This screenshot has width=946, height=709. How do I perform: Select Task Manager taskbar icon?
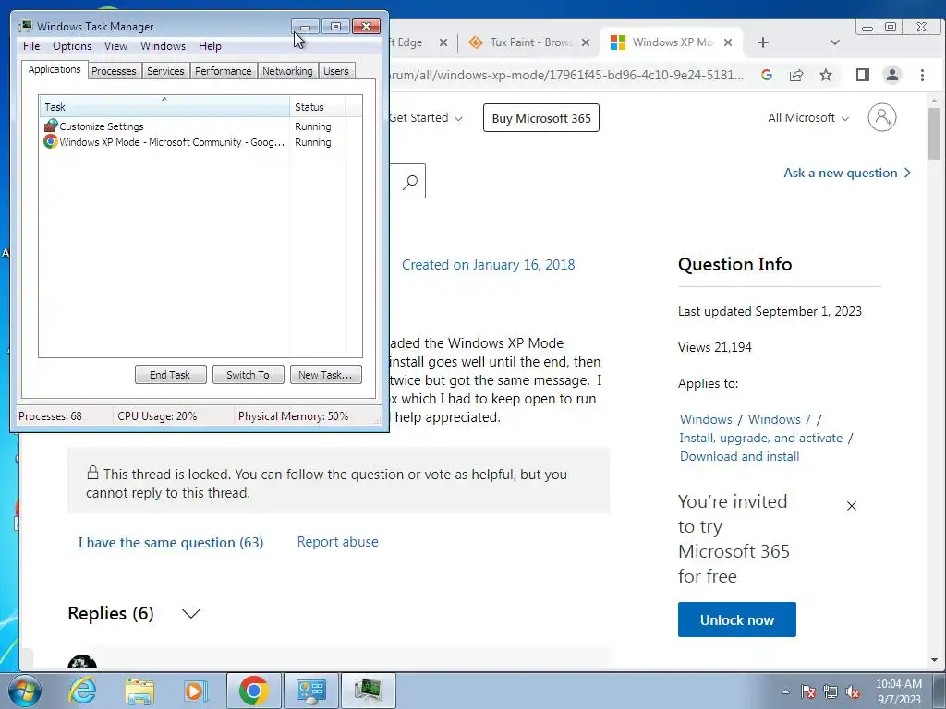368,691
